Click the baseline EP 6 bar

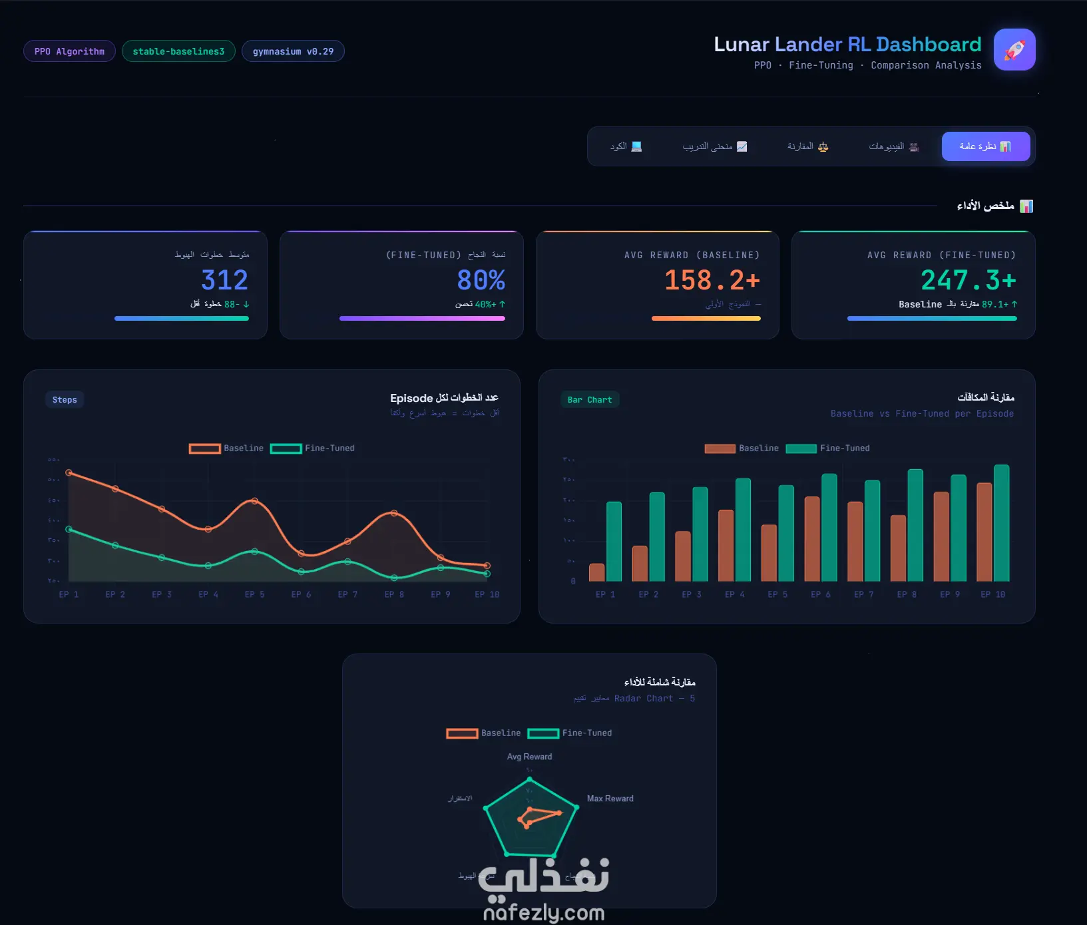pyautogui.click(x=812, y=539)
